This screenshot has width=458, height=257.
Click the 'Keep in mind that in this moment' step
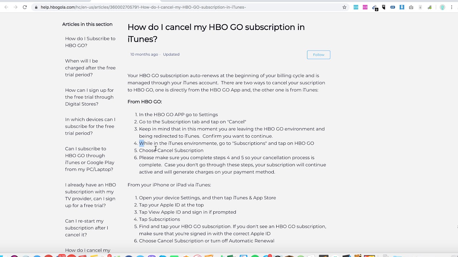pyautogui.click(x=232, y=132)
